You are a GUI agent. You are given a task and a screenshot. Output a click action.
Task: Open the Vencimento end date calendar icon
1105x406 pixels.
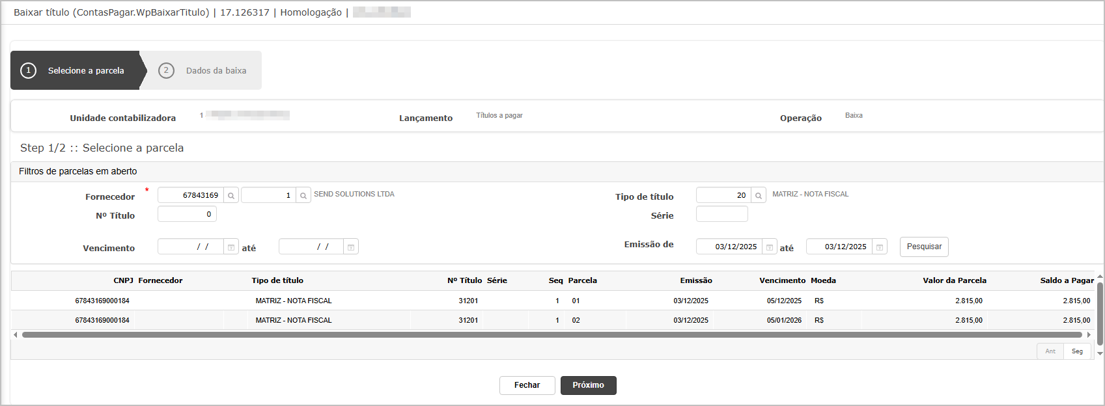click(x=351, y=247)
